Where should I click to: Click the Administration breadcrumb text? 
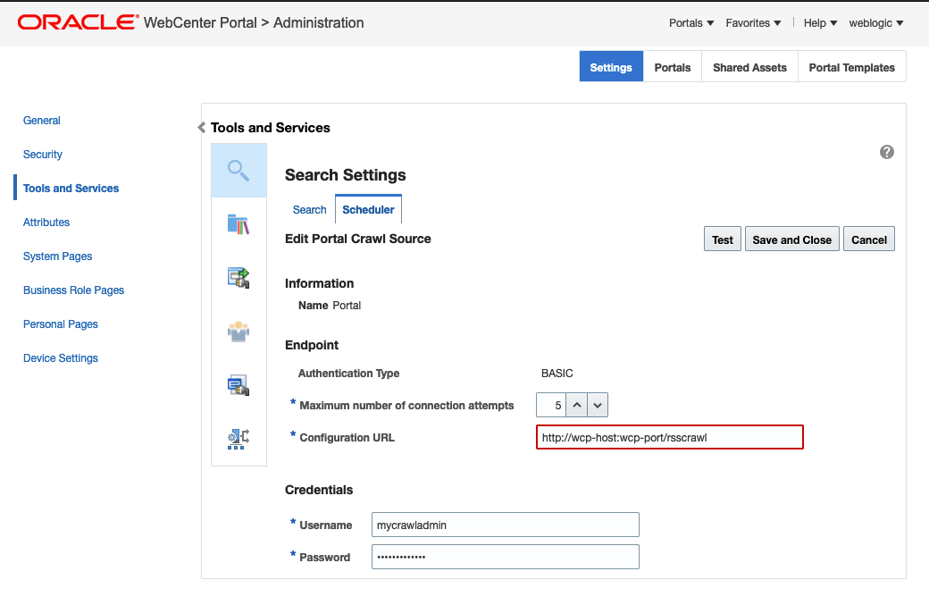318,22
